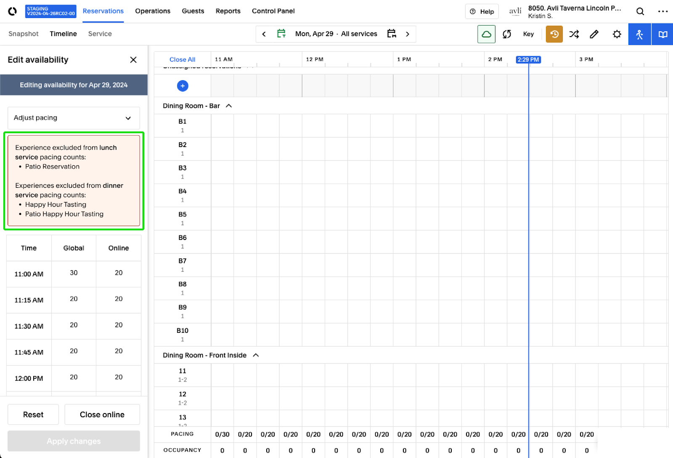673x458 pixels.
Task: Select table B1 row label
Action: click(182, 125)
